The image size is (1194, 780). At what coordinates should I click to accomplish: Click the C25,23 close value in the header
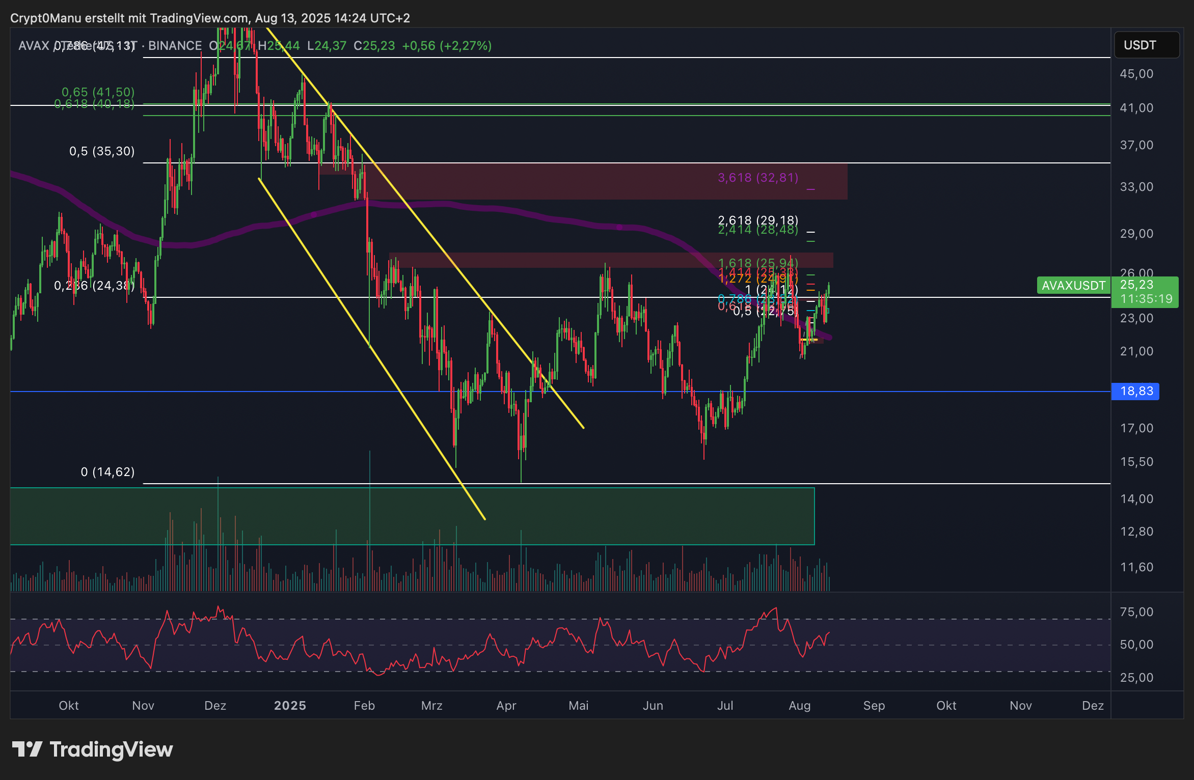click(x=374, y=46)
